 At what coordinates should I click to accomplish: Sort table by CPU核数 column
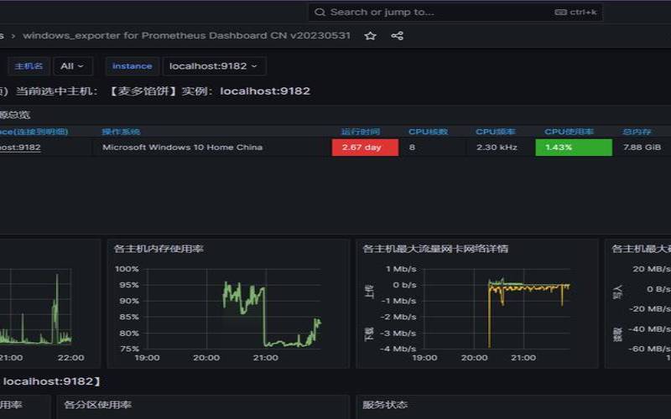tap(428, 132)
